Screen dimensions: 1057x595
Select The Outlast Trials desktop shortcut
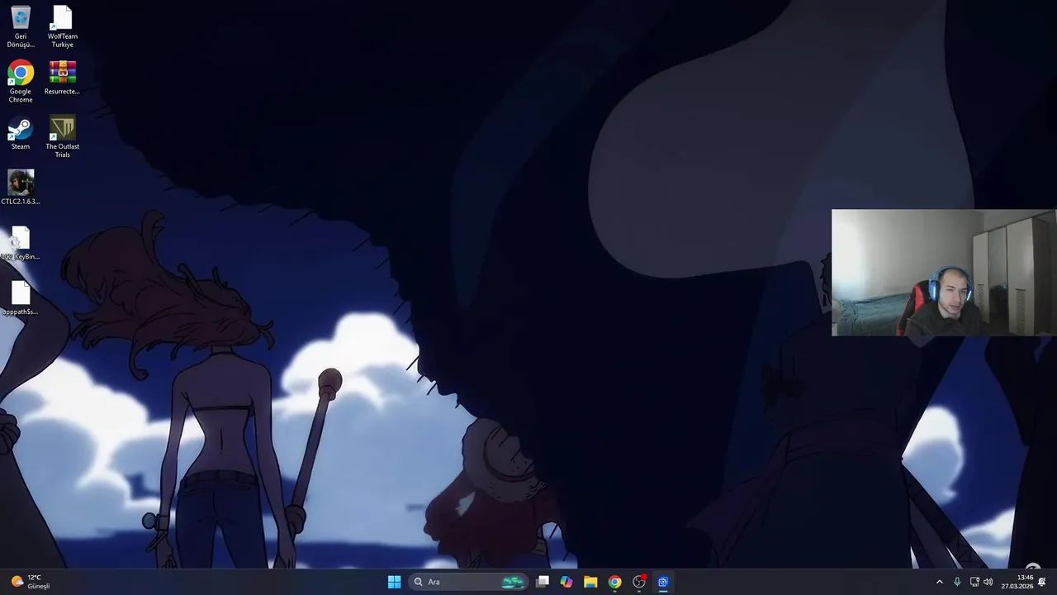click(62, 136)
